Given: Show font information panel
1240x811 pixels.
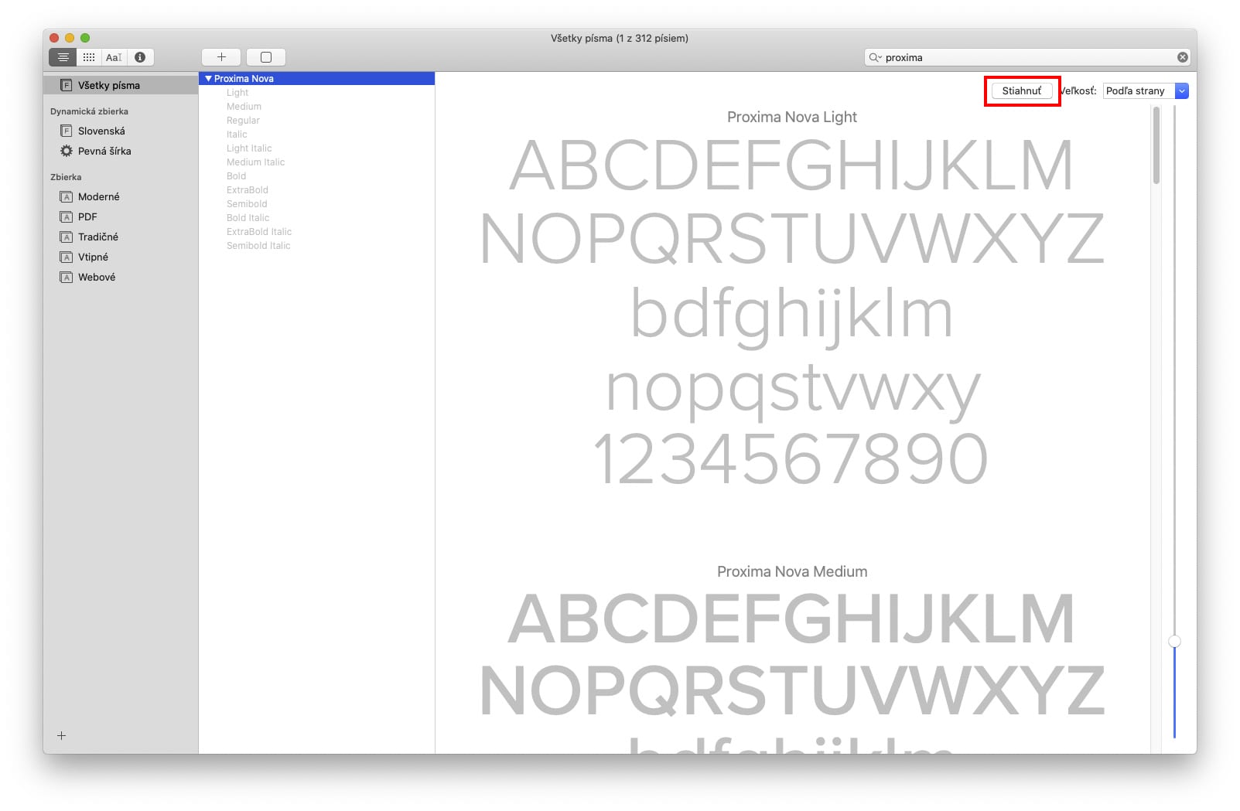Looking at the screenshot, I should click(140, 57).
